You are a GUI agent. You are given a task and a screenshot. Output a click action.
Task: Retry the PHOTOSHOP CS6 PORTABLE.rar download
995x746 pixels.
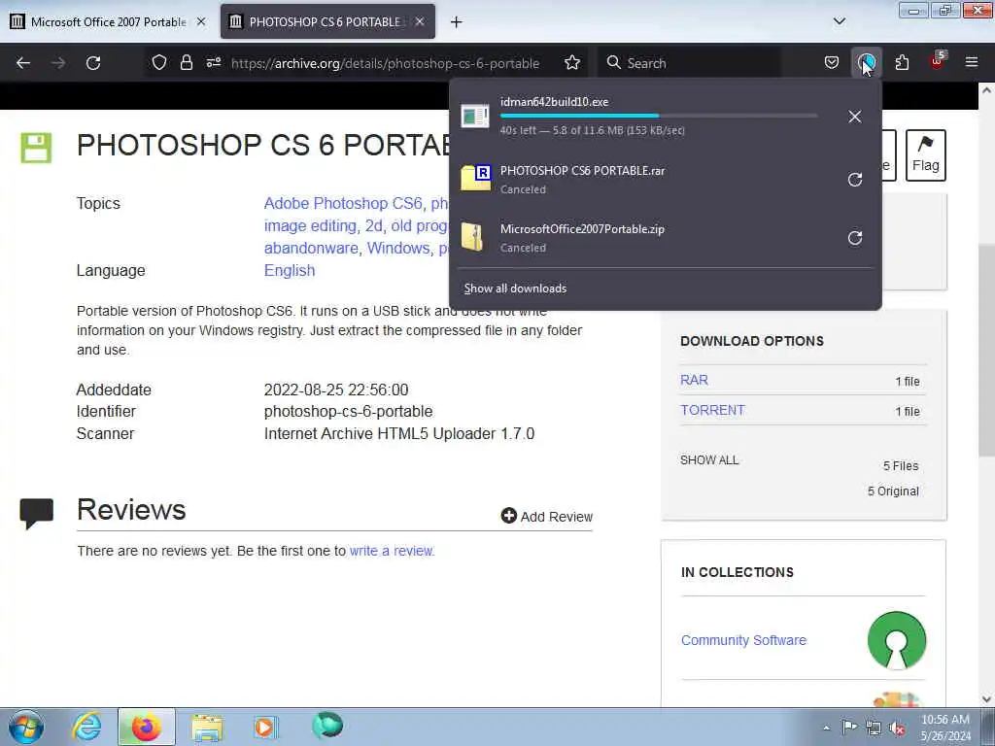coord(855,180)
